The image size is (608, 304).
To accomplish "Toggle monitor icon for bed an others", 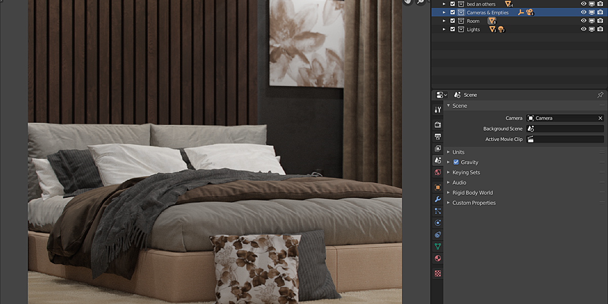I will point(592,4).
